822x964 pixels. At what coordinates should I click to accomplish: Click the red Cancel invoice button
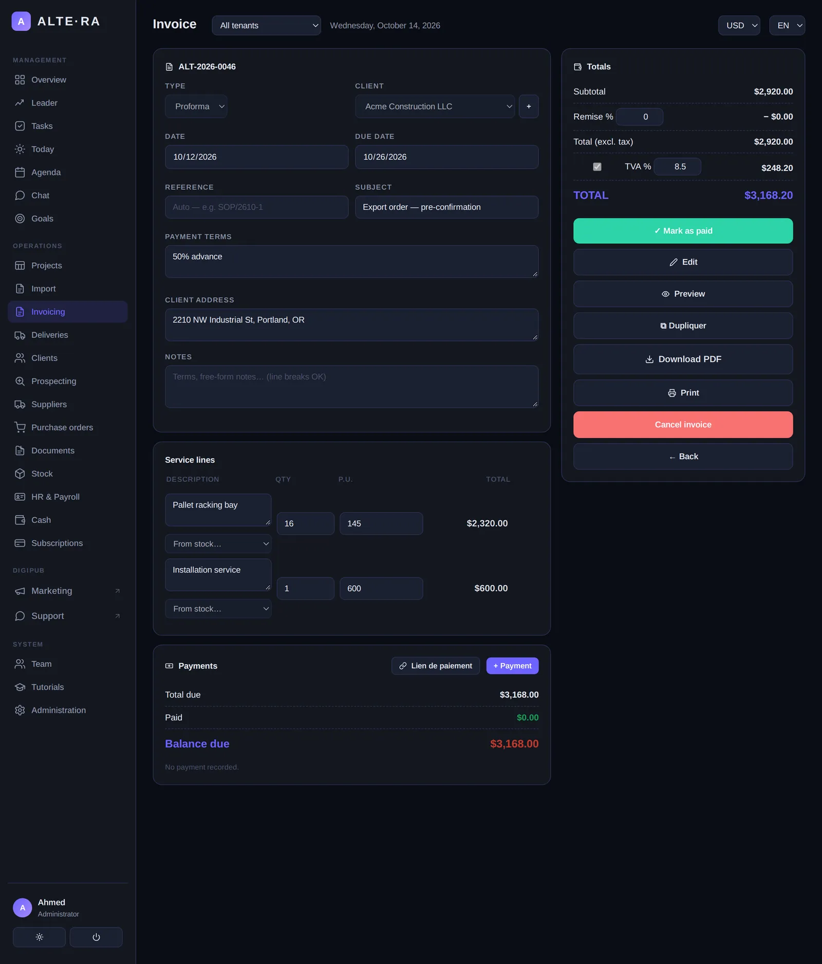(x=683, y=425)
